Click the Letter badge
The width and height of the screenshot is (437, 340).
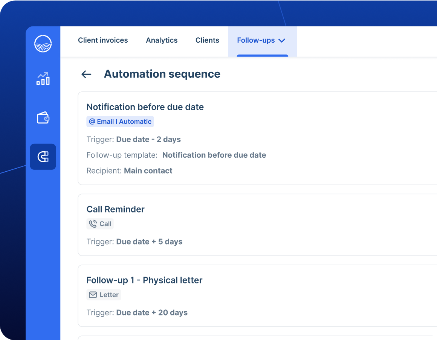[x=104, y=295]
